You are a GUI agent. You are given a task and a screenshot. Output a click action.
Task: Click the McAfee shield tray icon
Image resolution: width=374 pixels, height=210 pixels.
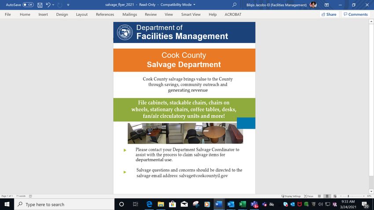point(299,204)
